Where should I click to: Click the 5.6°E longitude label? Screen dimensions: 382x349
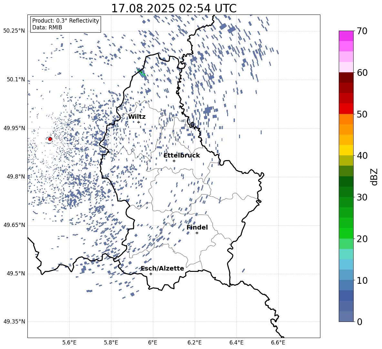(69, 343)
